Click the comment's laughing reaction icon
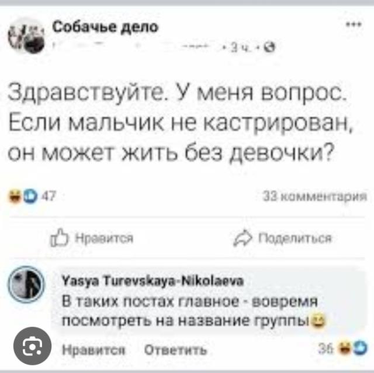Viewport: 374px width, 373px height. 345,349
